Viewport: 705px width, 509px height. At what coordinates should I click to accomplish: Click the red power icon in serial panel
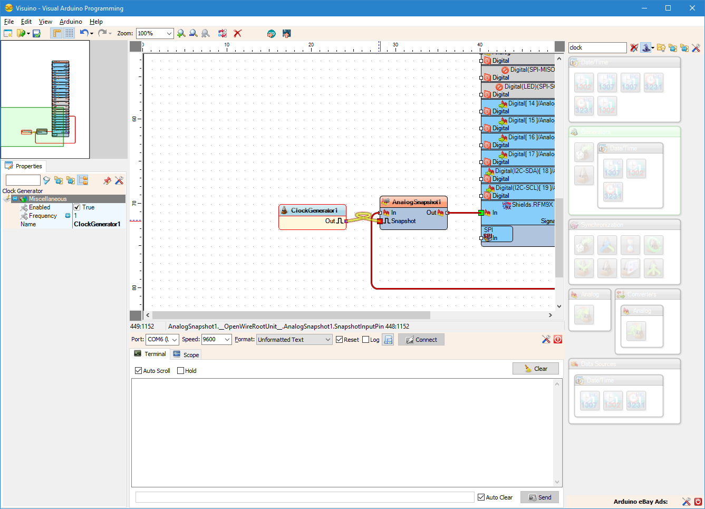[x=558, y=339]
